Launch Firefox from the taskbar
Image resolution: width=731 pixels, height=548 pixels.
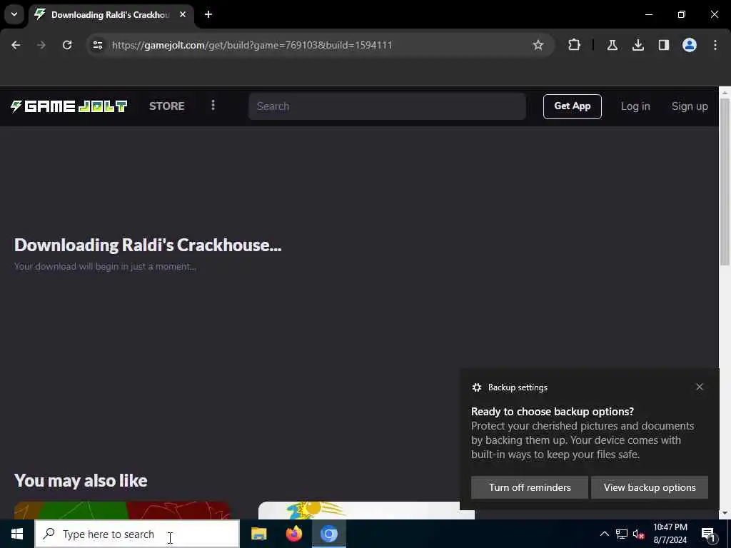[x=293, y=534]
